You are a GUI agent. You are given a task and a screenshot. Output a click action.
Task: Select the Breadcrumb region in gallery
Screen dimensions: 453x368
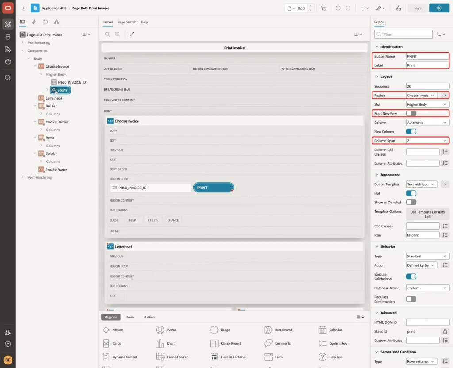[279, 330]
